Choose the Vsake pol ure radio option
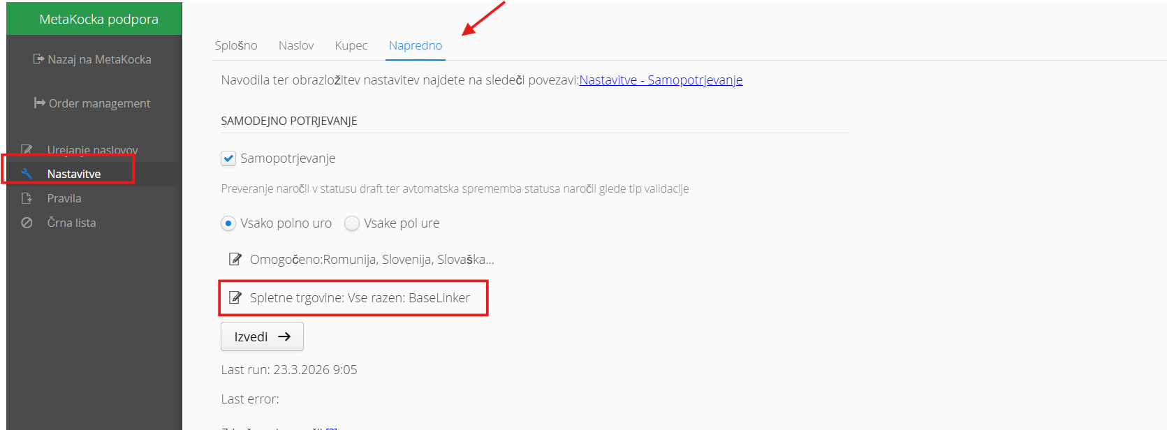This screenshot has width=1167, height=430. (x=352, y=223)
